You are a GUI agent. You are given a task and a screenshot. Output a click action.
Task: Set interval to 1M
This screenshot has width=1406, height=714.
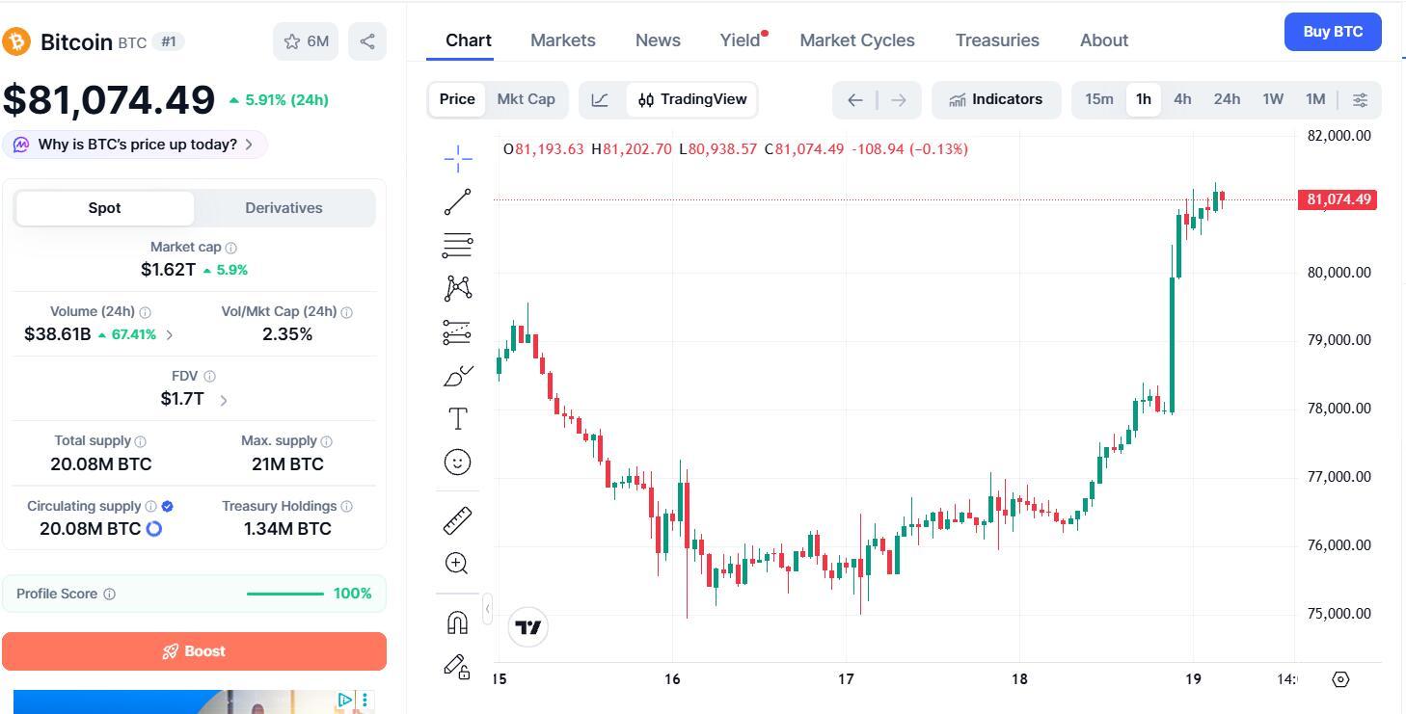click(x=1315, y=99)
